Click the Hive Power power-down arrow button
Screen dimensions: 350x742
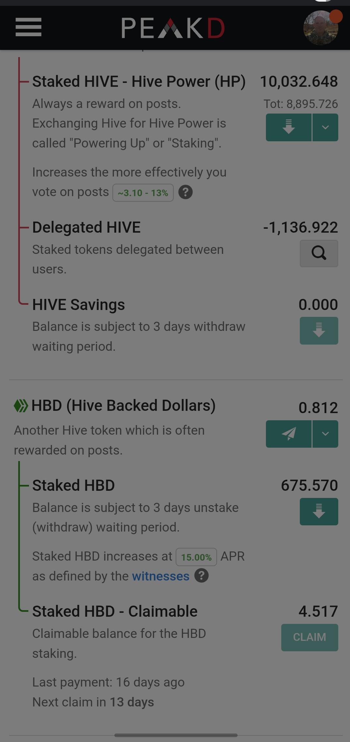[x=289, y=127]
